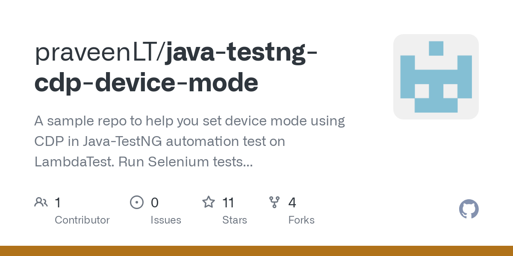Click the repository description text

pos(190,141)
